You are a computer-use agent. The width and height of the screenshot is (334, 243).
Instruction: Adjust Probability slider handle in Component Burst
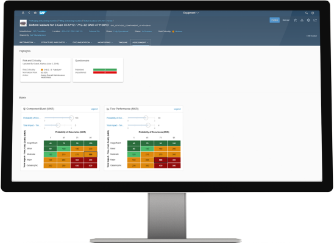[x=71, y=118]
